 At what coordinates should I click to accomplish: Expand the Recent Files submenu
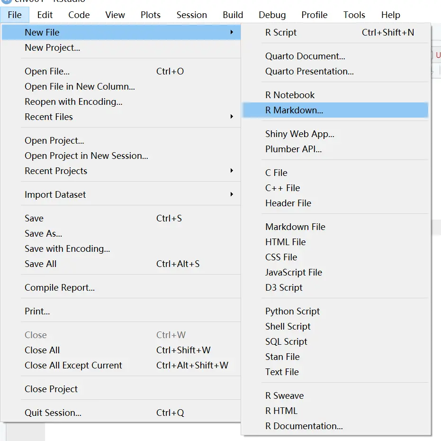point(121,117)
